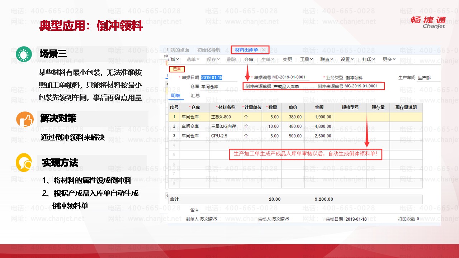Image resolution: width=459 pixels, height=258 pixels.
Task: Expand the 保存 dropdown
Action: (x=213, y=59)
